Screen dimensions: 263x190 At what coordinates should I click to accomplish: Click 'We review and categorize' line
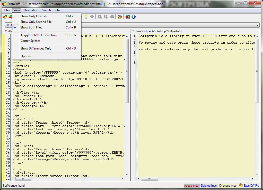click(x=197, y=43)
